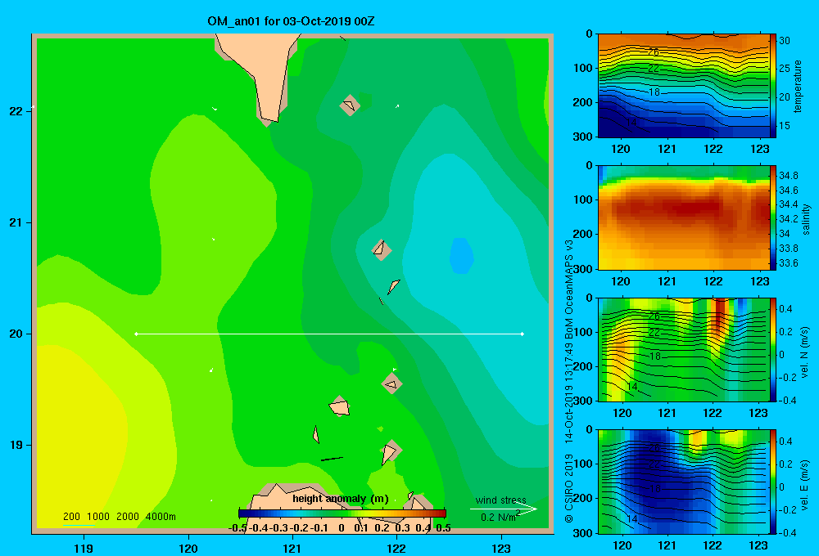This screenshot has height=556, width=819.
Task: Click the '4000m' depth contour legend entry
Action: 161,517
